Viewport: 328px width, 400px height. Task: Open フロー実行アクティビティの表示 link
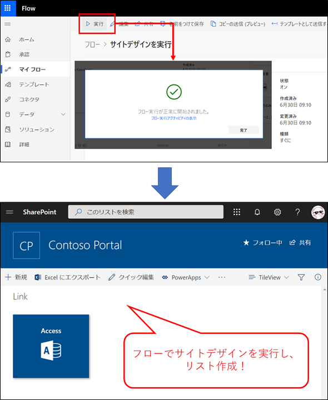click(x=174, y=118)
